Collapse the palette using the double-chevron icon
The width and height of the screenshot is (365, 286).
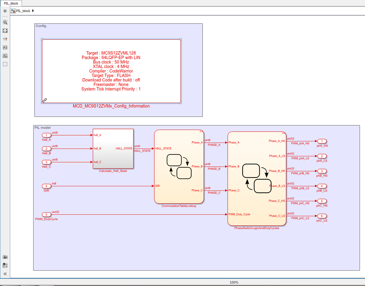(5, 274)
